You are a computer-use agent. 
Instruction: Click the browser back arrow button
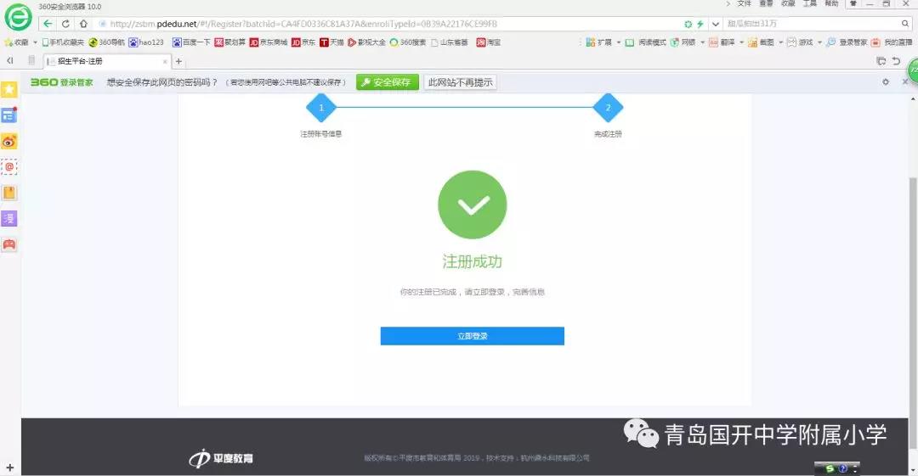coord(48,24)
